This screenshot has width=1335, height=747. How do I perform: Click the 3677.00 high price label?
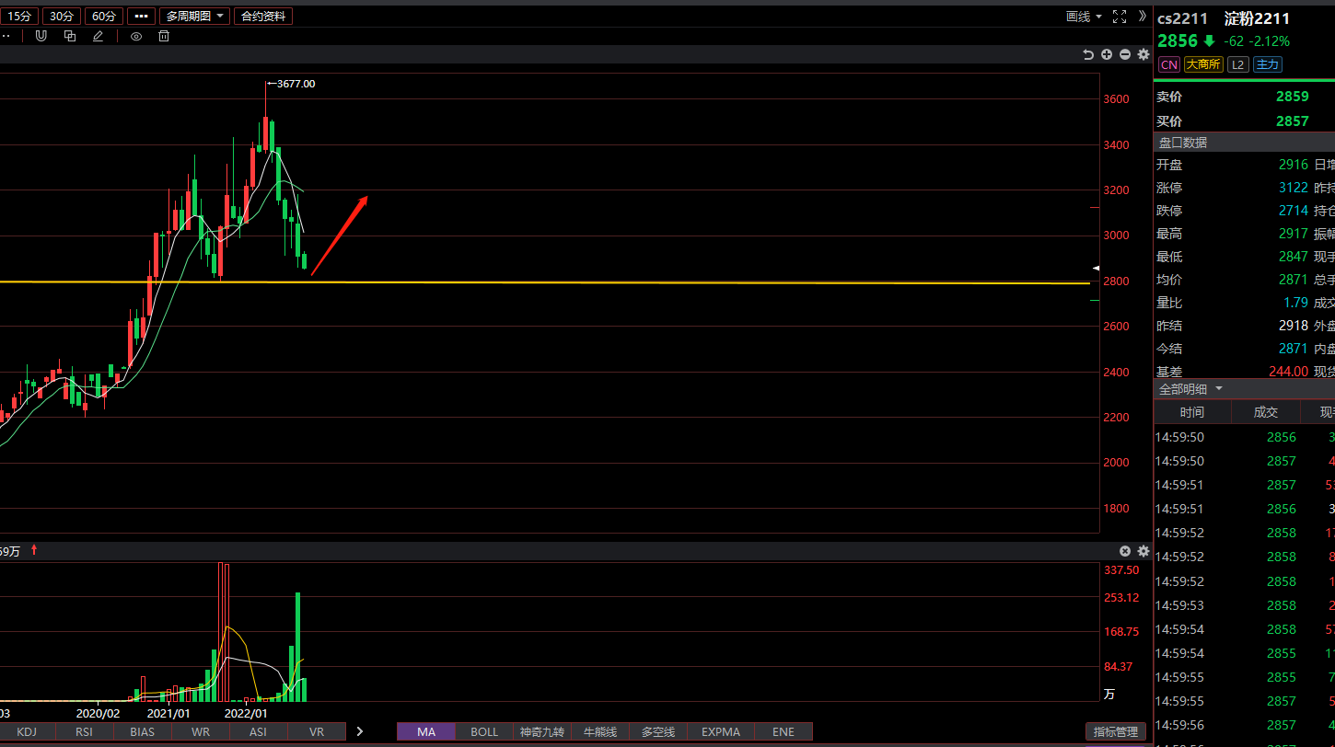(x=296, y=84)
